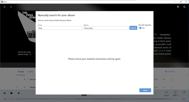Viewport: 189px width, 102px height.
Task: Click The Free Story album cover
Action: pyautogui.click(x=27, y=27)
